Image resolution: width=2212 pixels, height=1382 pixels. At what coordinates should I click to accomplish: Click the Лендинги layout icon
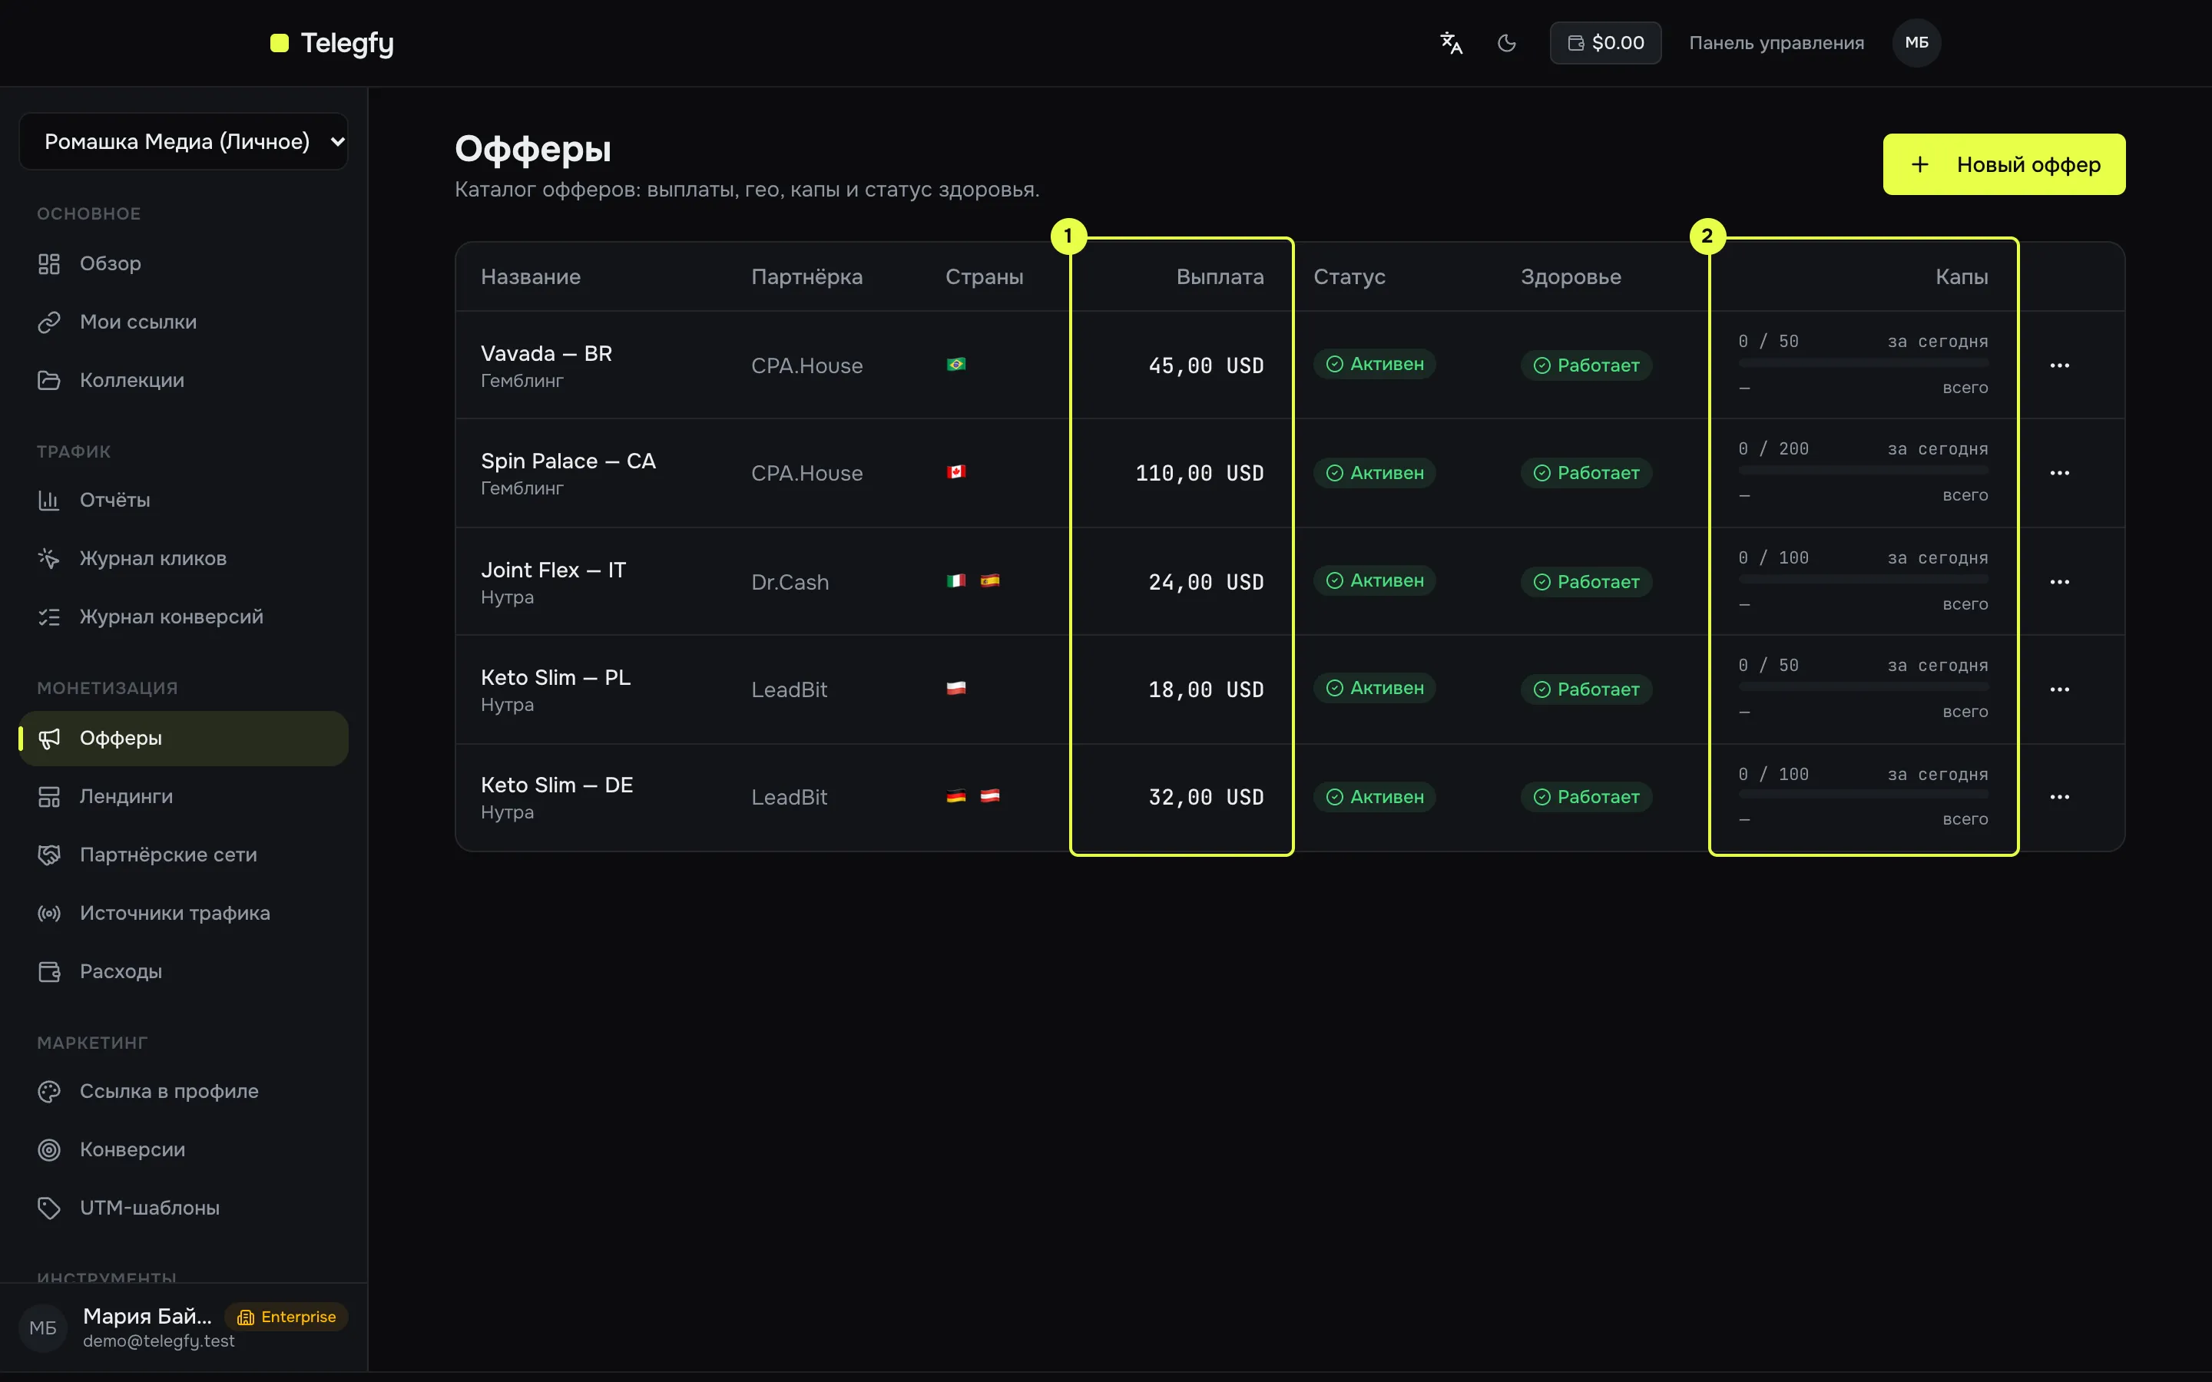click(49, 797)
